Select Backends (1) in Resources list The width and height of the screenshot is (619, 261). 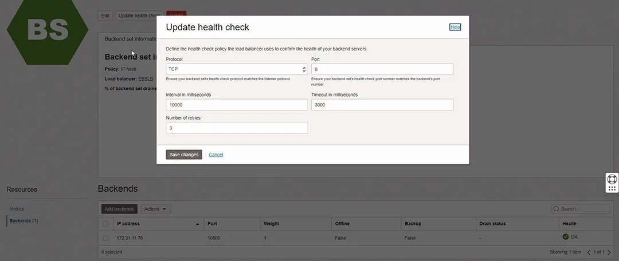point(23,221)
